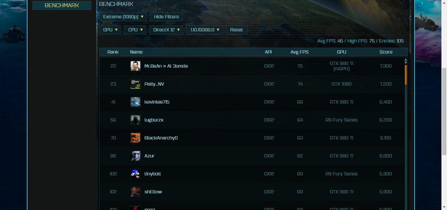Open tinybolt's Sonic avatar
This screenshot has height=210, width=447.
coord(135,174)
